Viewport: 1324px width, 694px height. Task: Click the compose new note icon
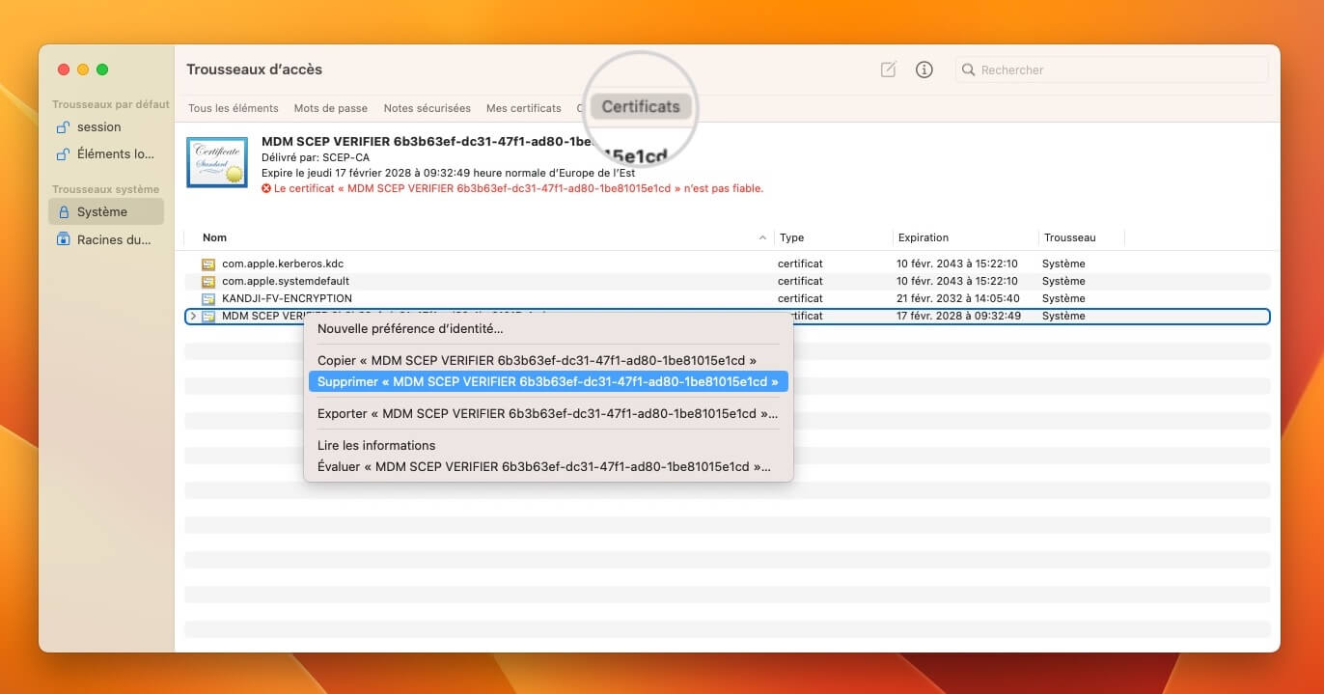coord(889,69)
